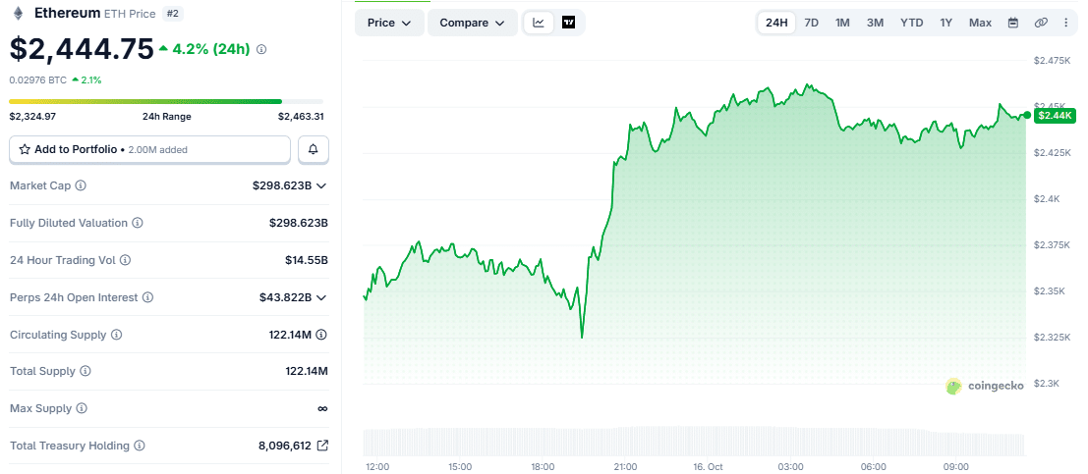This screenshot has height=474, width=1088.
Task: Click the #2 rank badge
Action: 172,13
